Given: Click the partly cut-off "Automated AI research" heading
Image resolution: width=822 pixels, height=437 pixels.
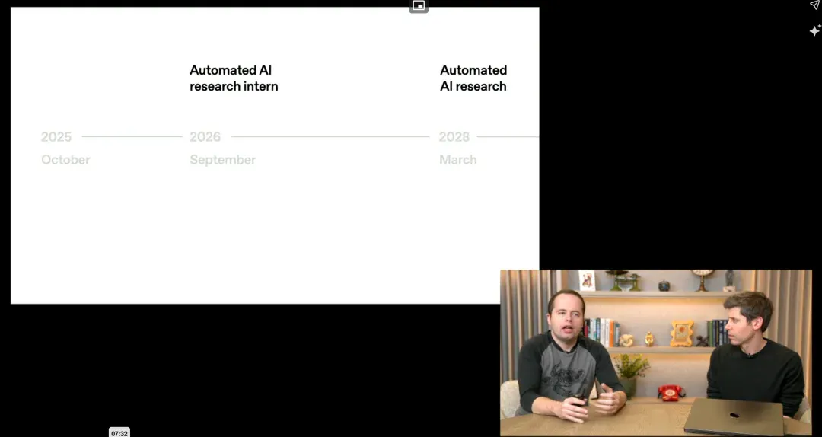Looking at the screenshot, I should tap(473, 78).
